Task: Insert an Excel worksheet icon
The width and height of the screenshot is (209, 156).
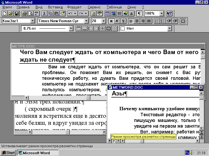Action: coord(113,14)
